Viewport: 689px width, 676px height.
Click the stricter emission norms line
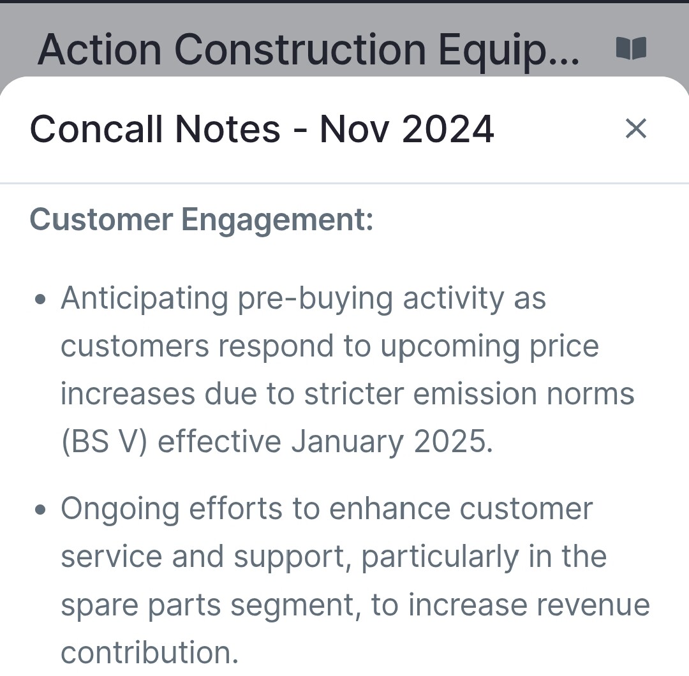coord(347,394)
